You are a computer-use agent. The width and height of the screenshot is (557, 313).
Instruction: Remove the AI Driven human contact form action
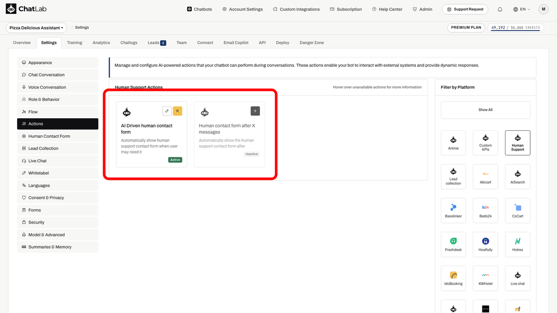click(x=177, y=111)
